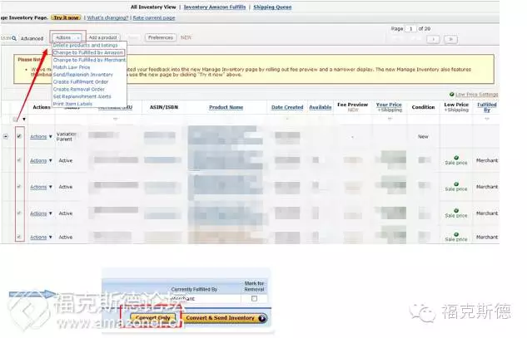Collapse the Variation Parent row expander
This screenshot has height=338, width=527.
(x=6, y=136)
